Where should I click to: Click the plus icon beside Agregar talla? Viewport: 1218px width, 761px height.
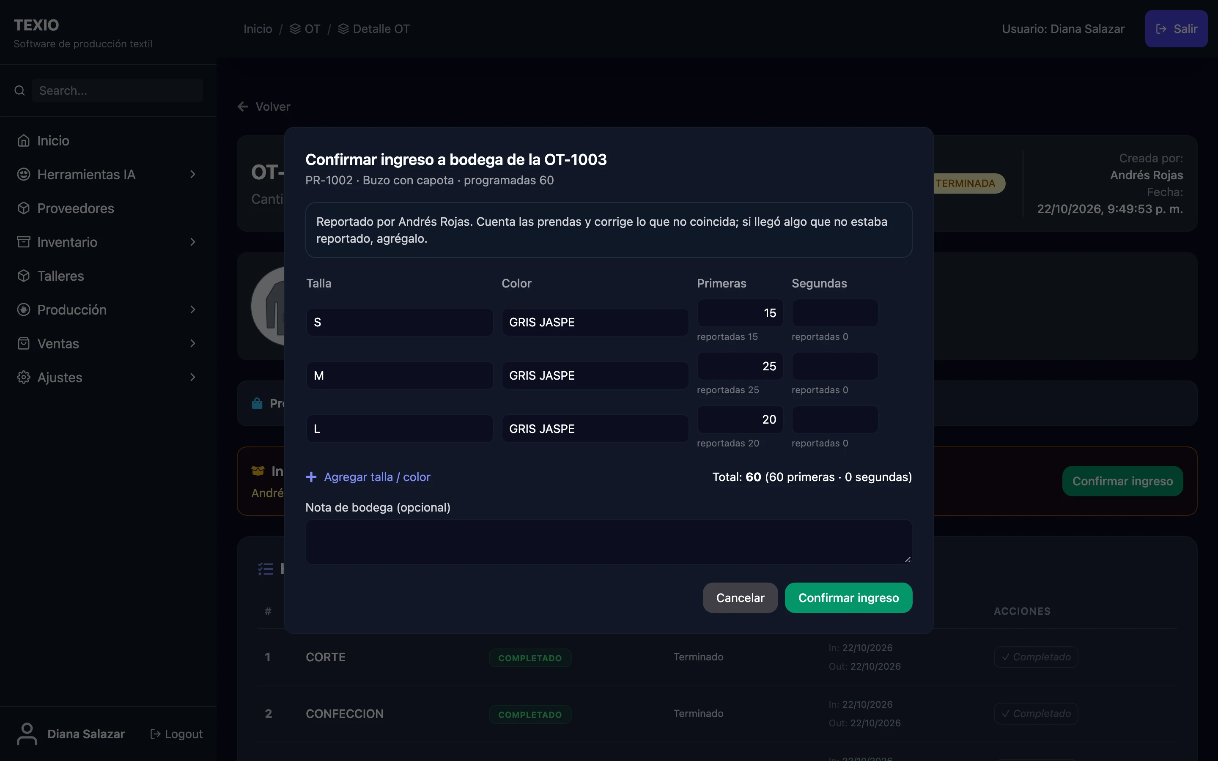pyautogui.click(x=312, y=476)
